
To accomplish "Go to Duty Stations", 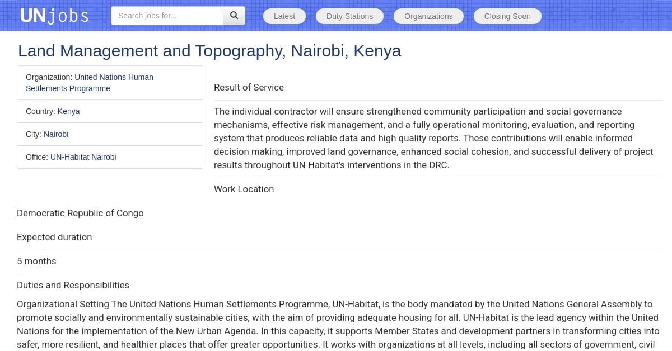I will [349, 16].
